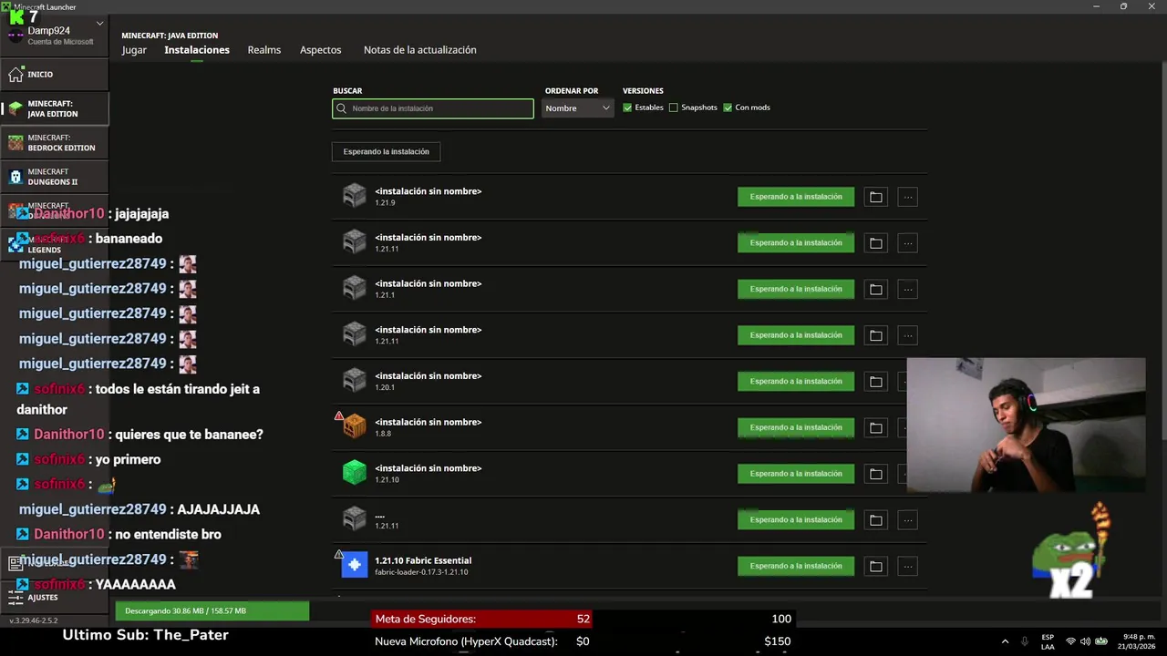Open Notas de la actualización tab
This screenshot has height=656, width=1167.
pyautogui.click(x=420, y=50)
